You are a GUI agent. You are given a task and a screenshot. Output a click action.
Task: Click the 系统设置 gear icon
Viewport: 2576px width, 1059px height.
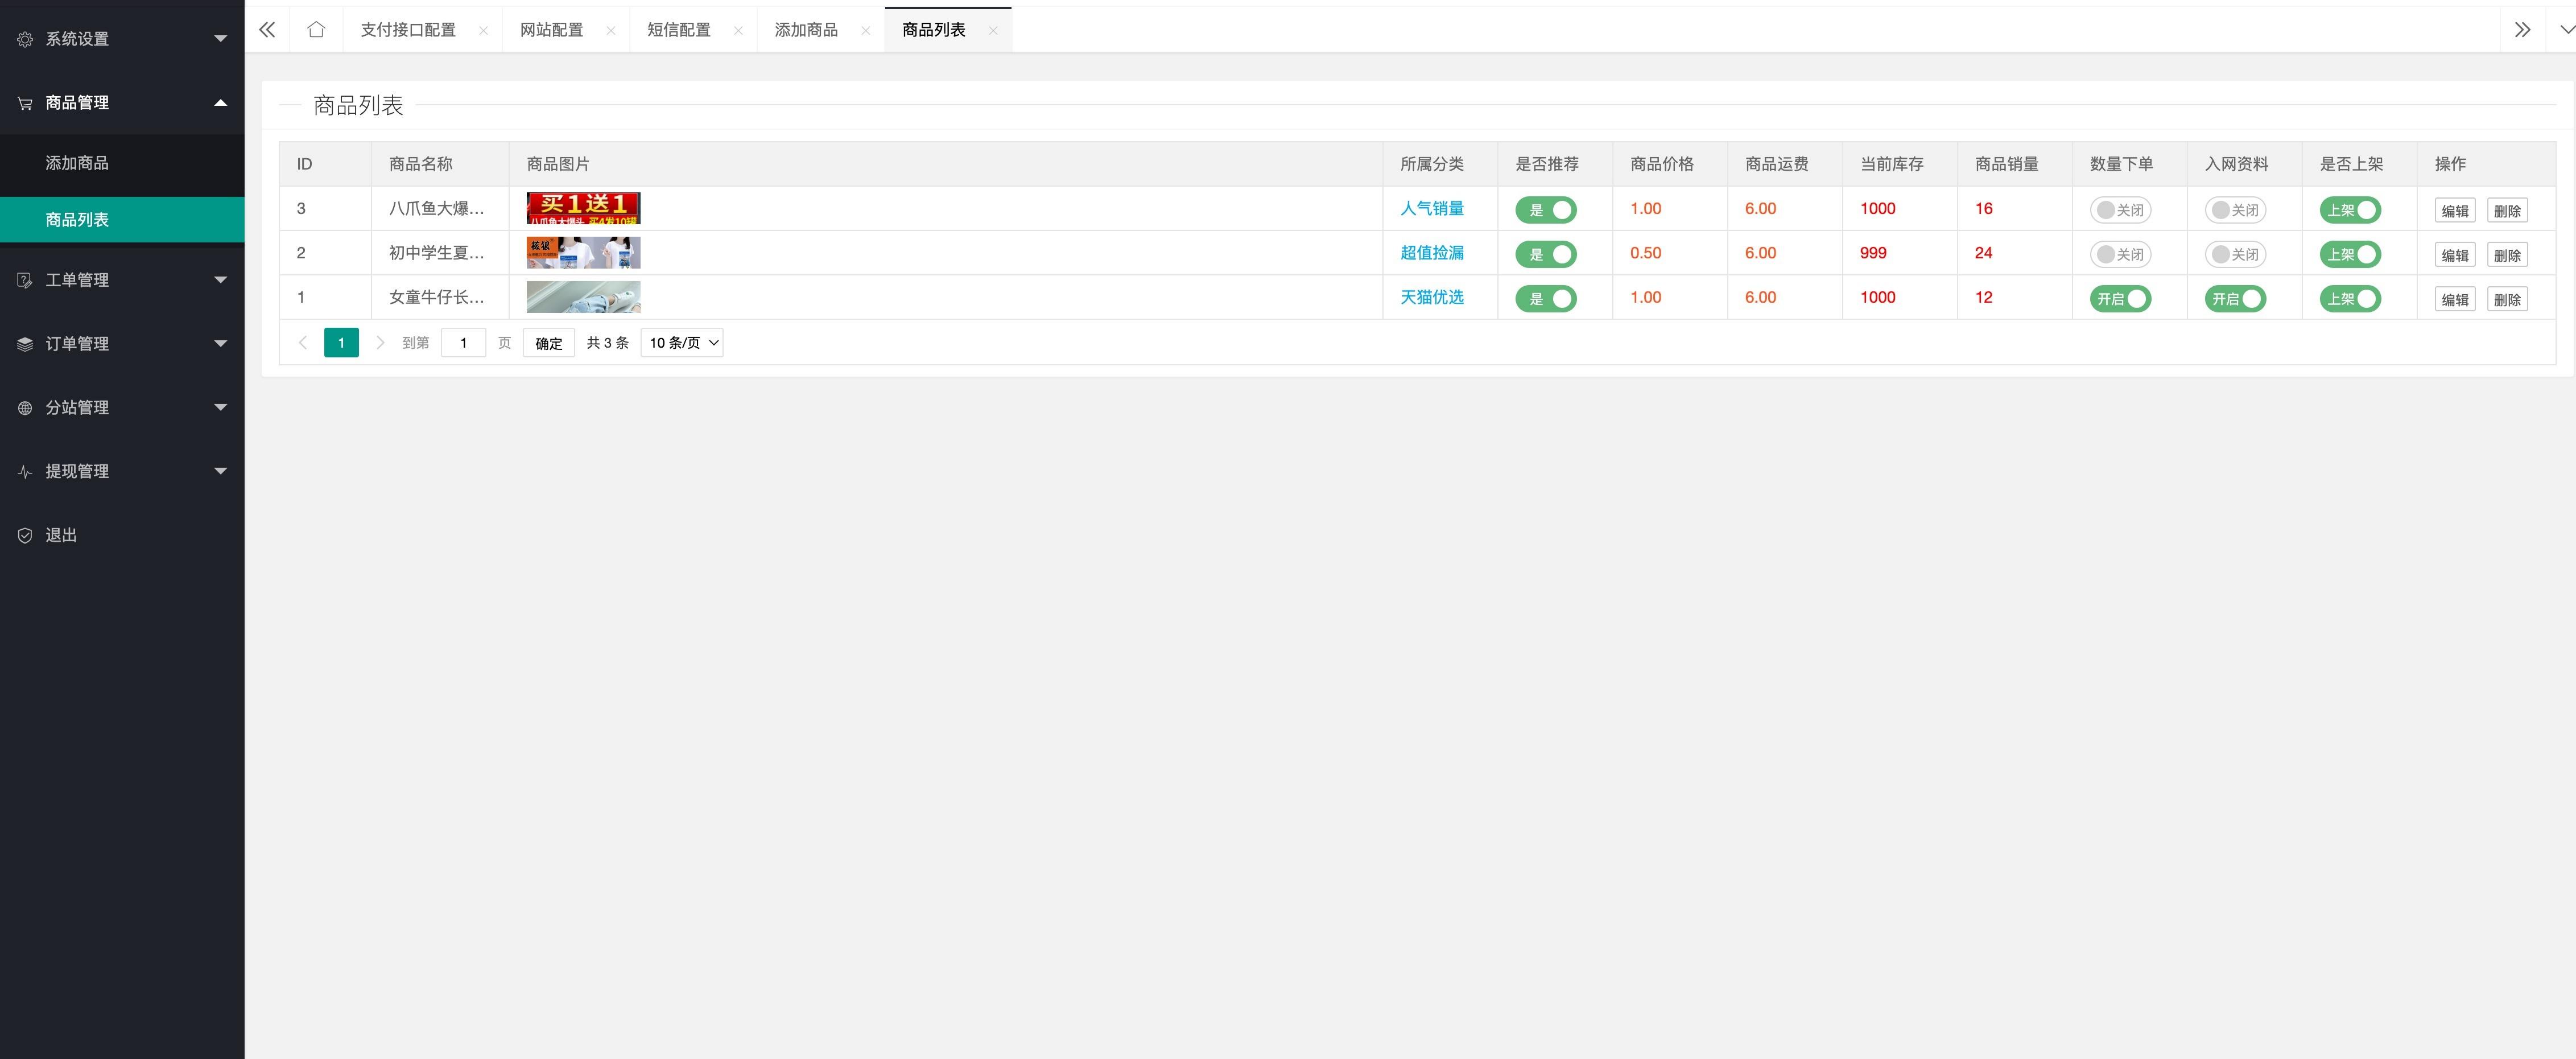coord(25,39)
